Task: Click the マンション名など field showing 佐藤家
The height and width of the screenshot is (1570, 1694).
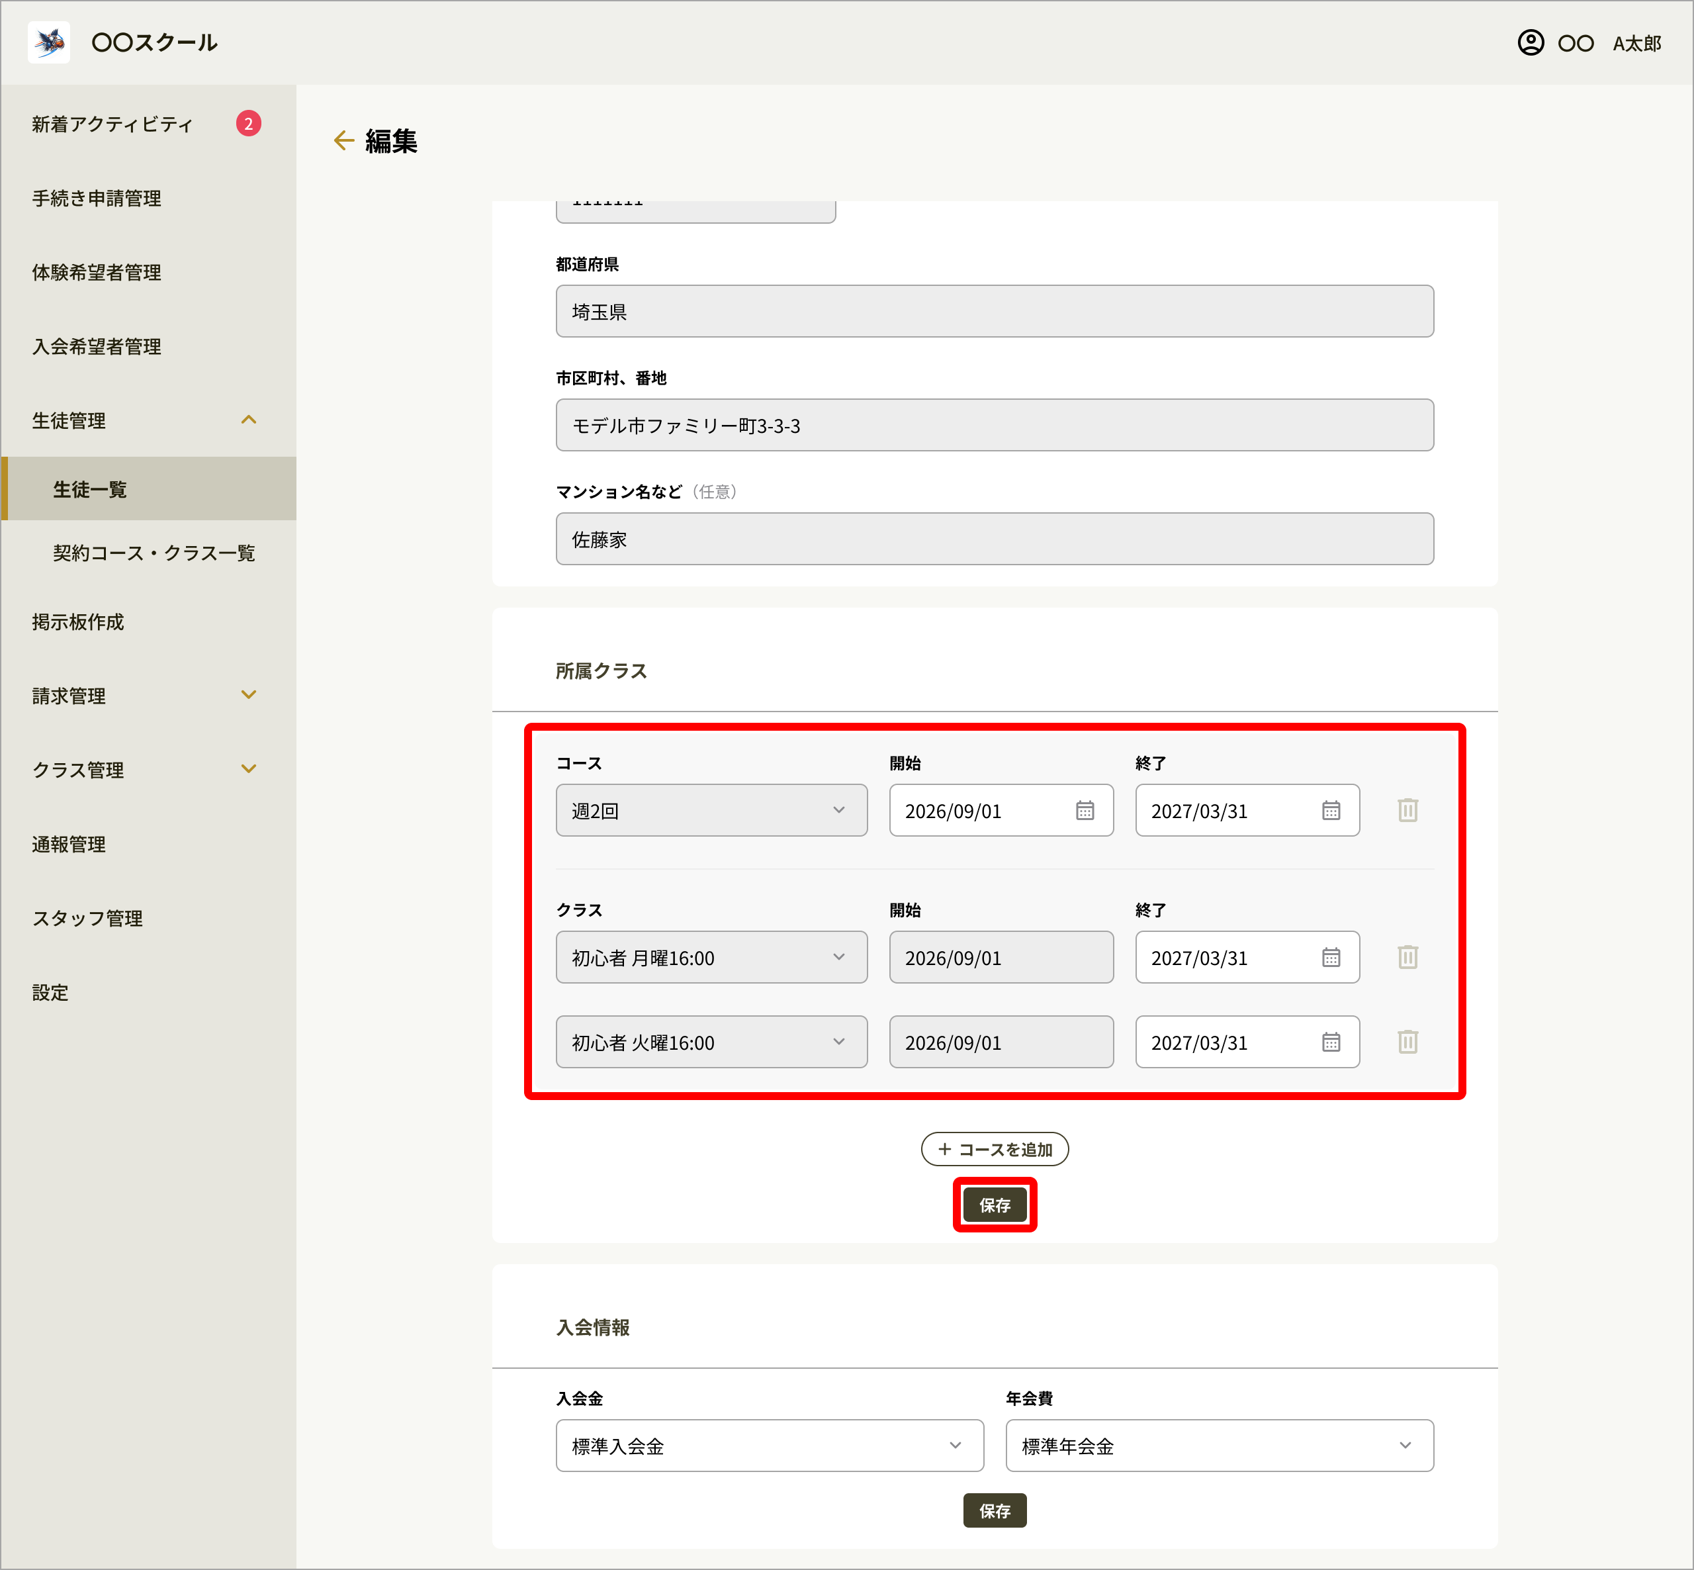Action: [x=995, y=539]
